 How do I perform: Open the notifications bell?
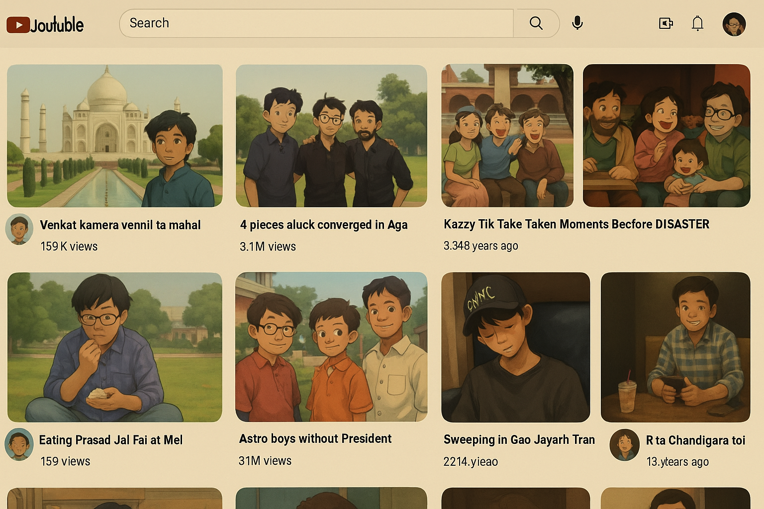(x=697, y=23)
